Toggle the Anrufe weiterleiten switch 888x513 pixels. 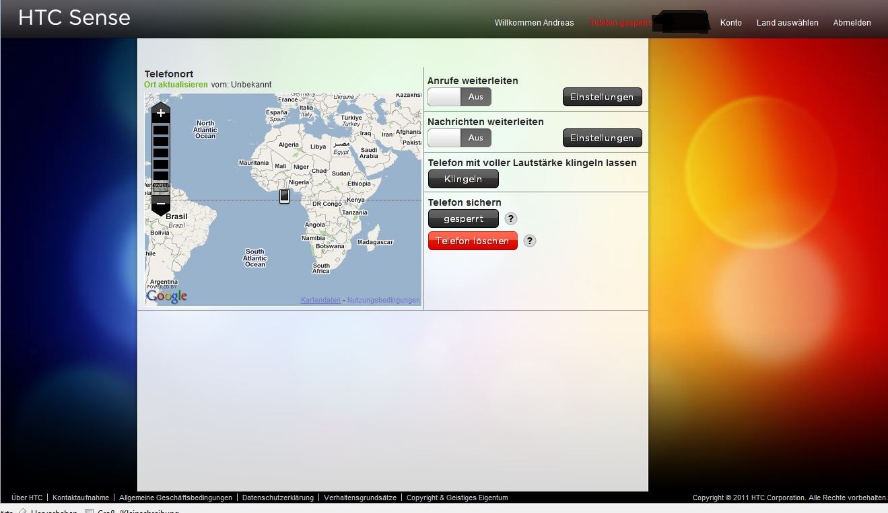click(x=459, y=97)
